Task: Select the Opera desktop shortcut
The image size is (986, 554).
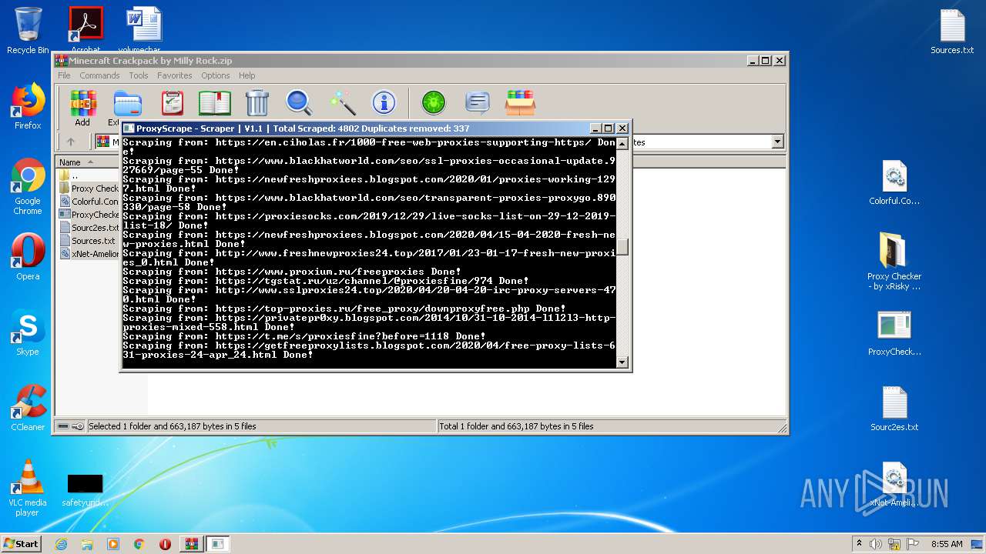Action: click(x=28, y=257)
